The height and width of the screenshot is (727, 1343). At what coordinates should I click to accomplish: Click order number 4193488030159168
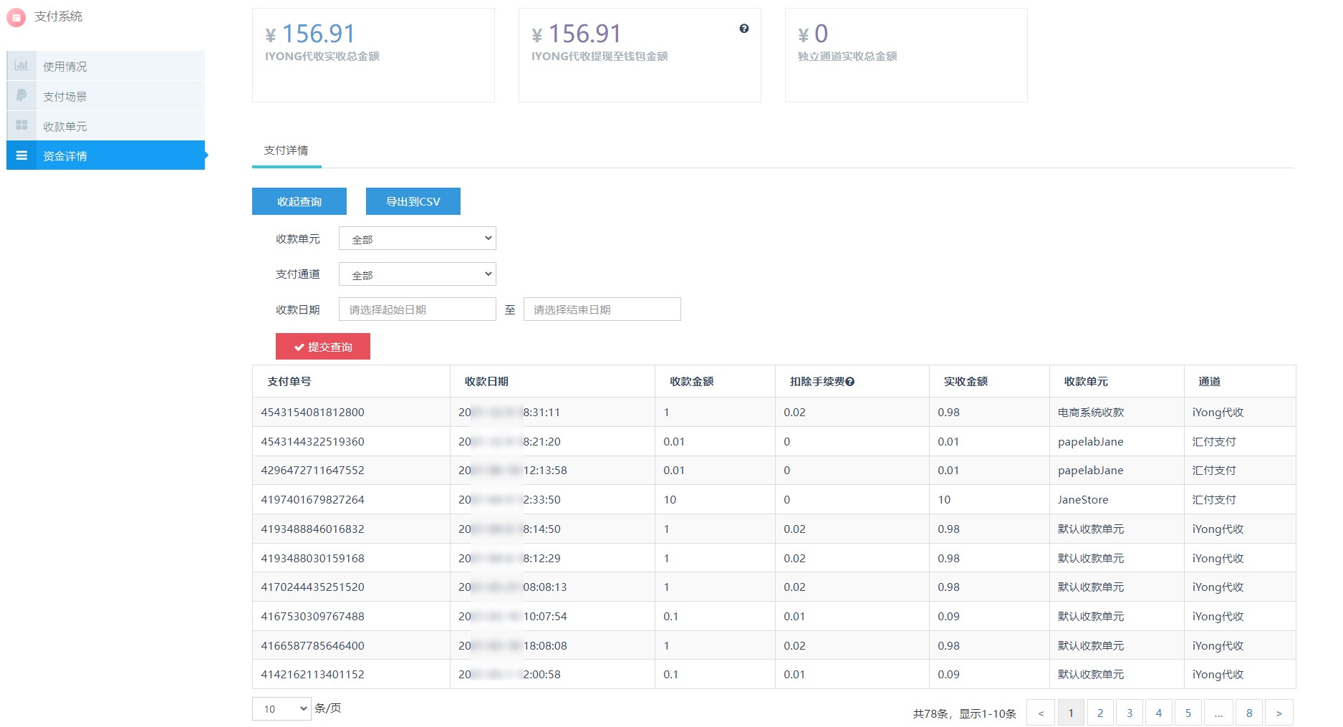(x=312, y=559)
